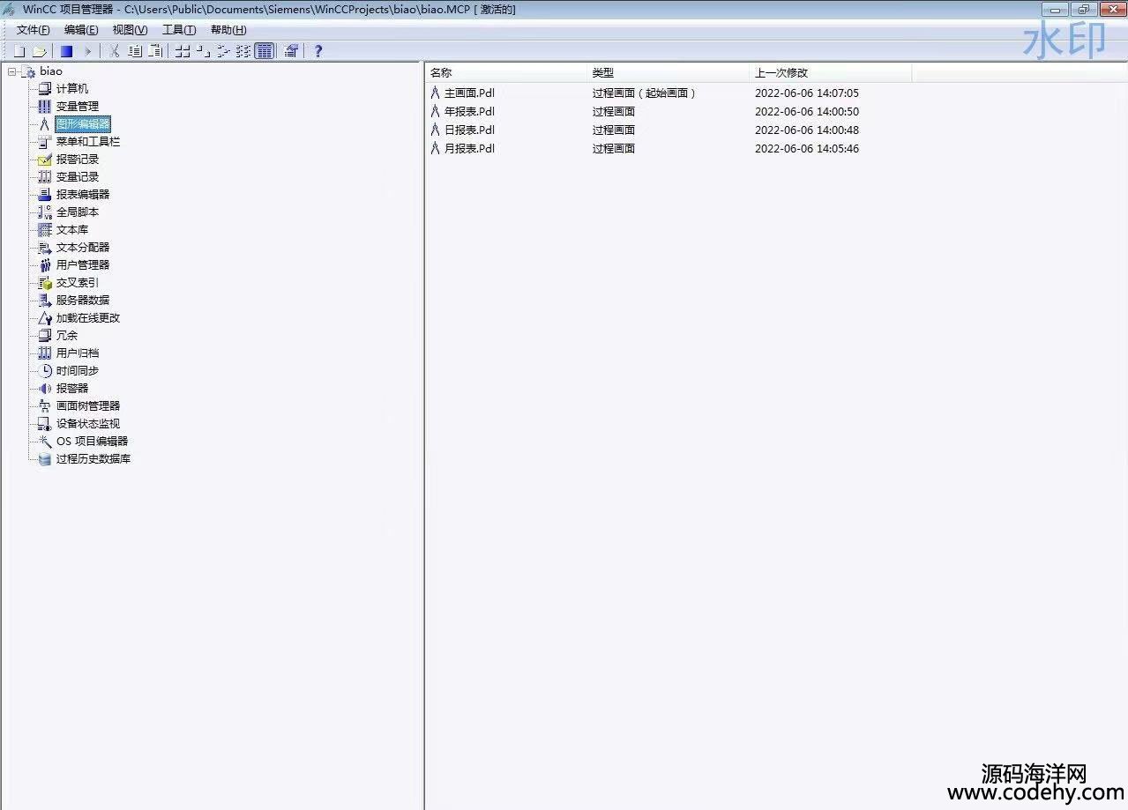This screenshot has width=1128, height=810.
Task: Select 冗余 in the tree
Action: [67, 336]
